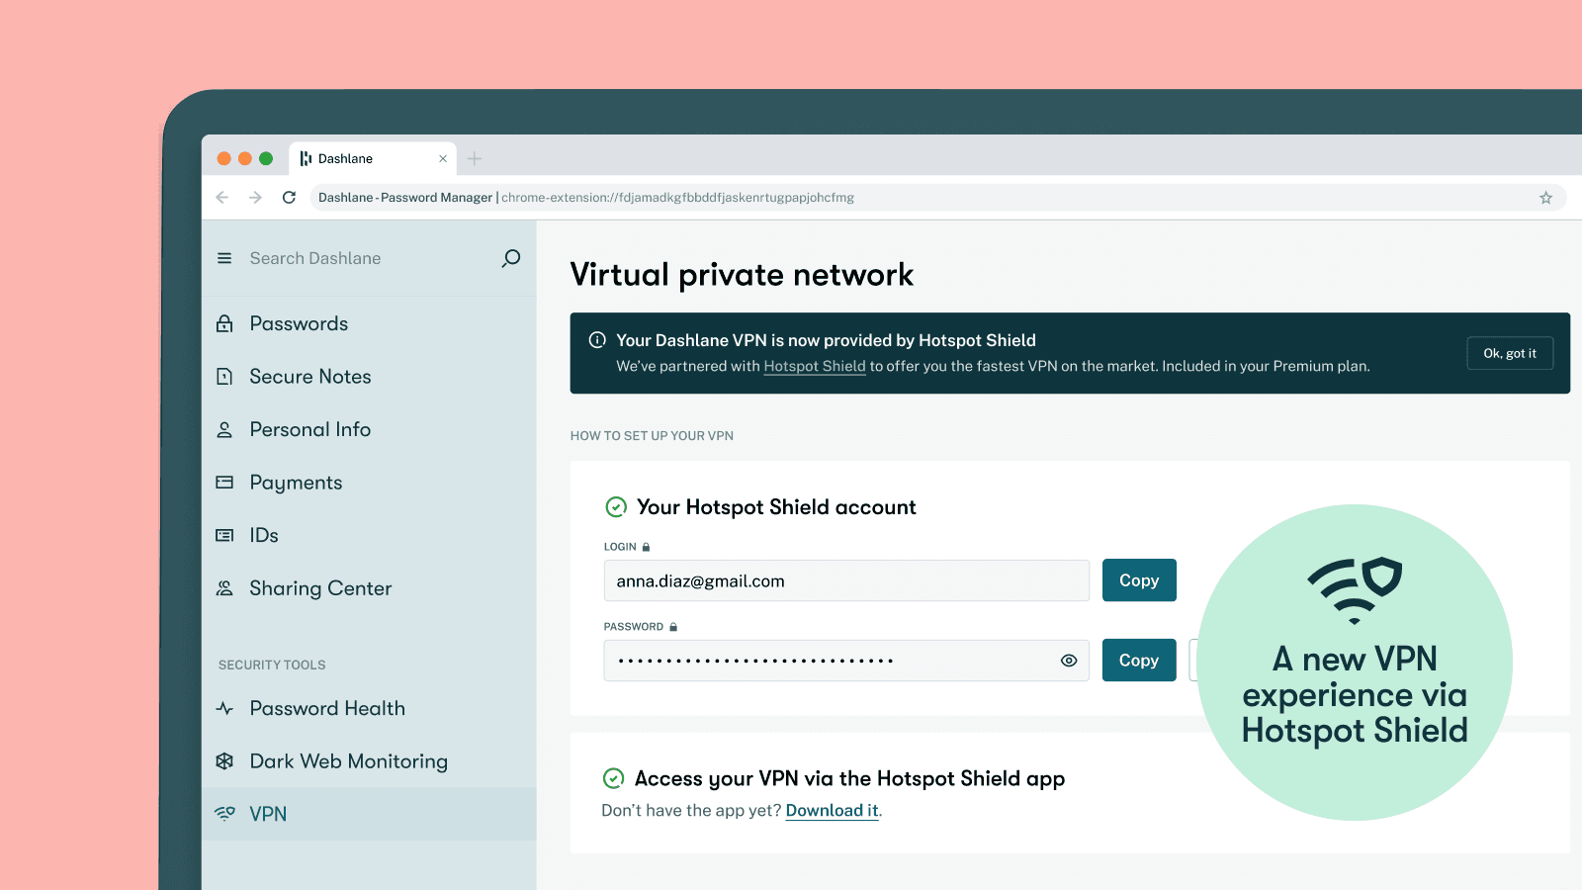Toggle the hamburger menu icon
Viewport: 1582px width, 890px height.
[x=224, y=258]
